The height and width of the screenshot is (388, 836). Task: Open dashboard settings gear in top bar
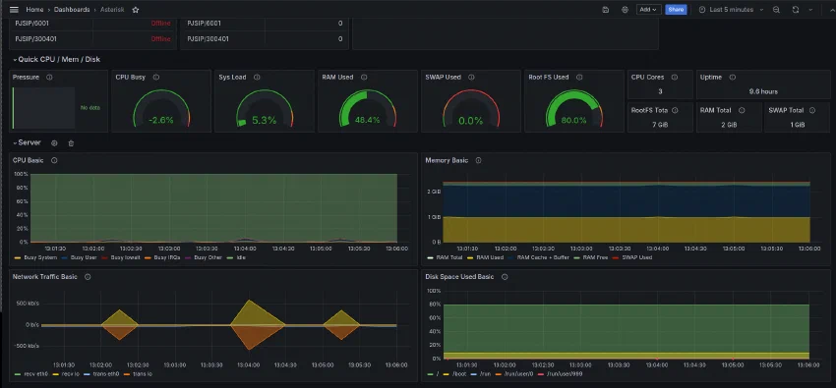coord(625,10)
